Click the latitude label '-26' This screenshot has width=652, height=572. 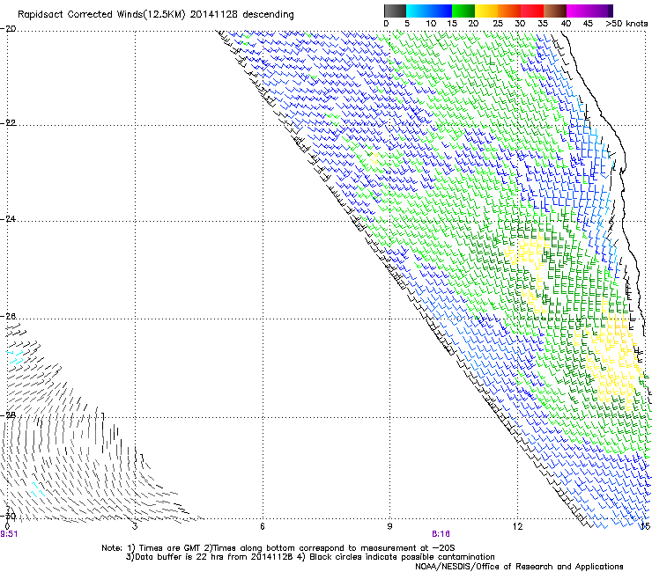point(8,317)
